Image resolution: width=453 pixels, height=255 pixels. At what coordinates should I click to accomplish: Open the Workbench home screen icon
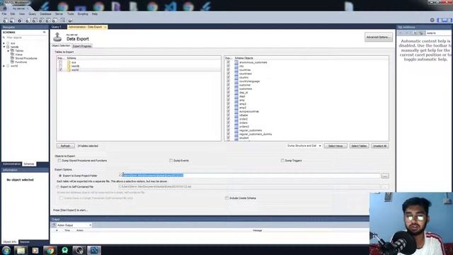[5, 8]
